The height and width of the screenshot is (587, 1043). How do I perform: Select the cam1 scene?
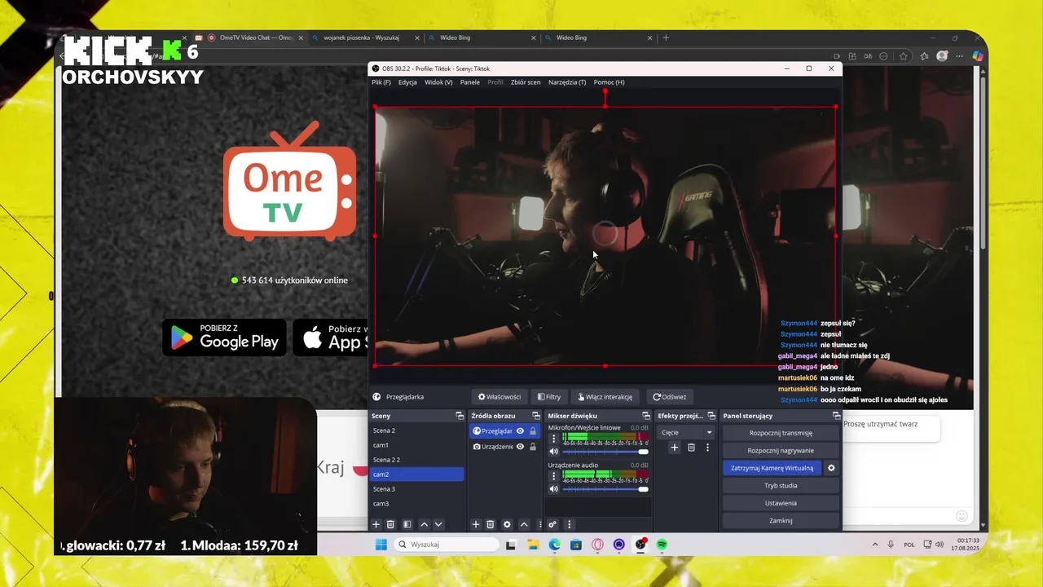coord(416,445)
